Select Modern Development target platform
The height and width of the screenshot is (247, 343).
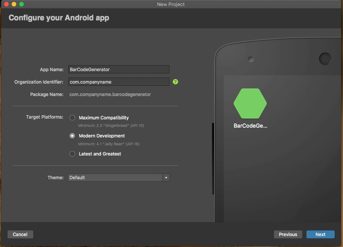(72, 136)
